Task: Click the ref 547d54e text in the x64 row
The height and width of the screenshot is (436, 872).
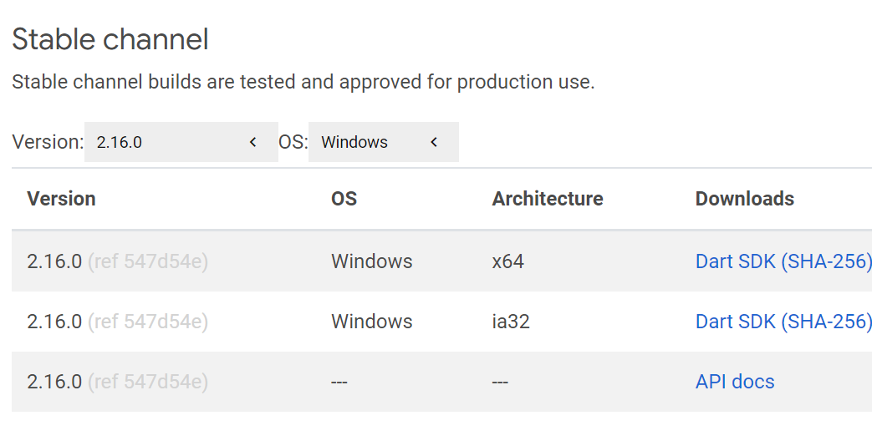Action: click(x=148, y=261)
